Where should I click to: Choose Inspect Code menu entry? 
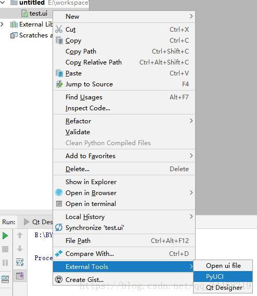(124, 108)
